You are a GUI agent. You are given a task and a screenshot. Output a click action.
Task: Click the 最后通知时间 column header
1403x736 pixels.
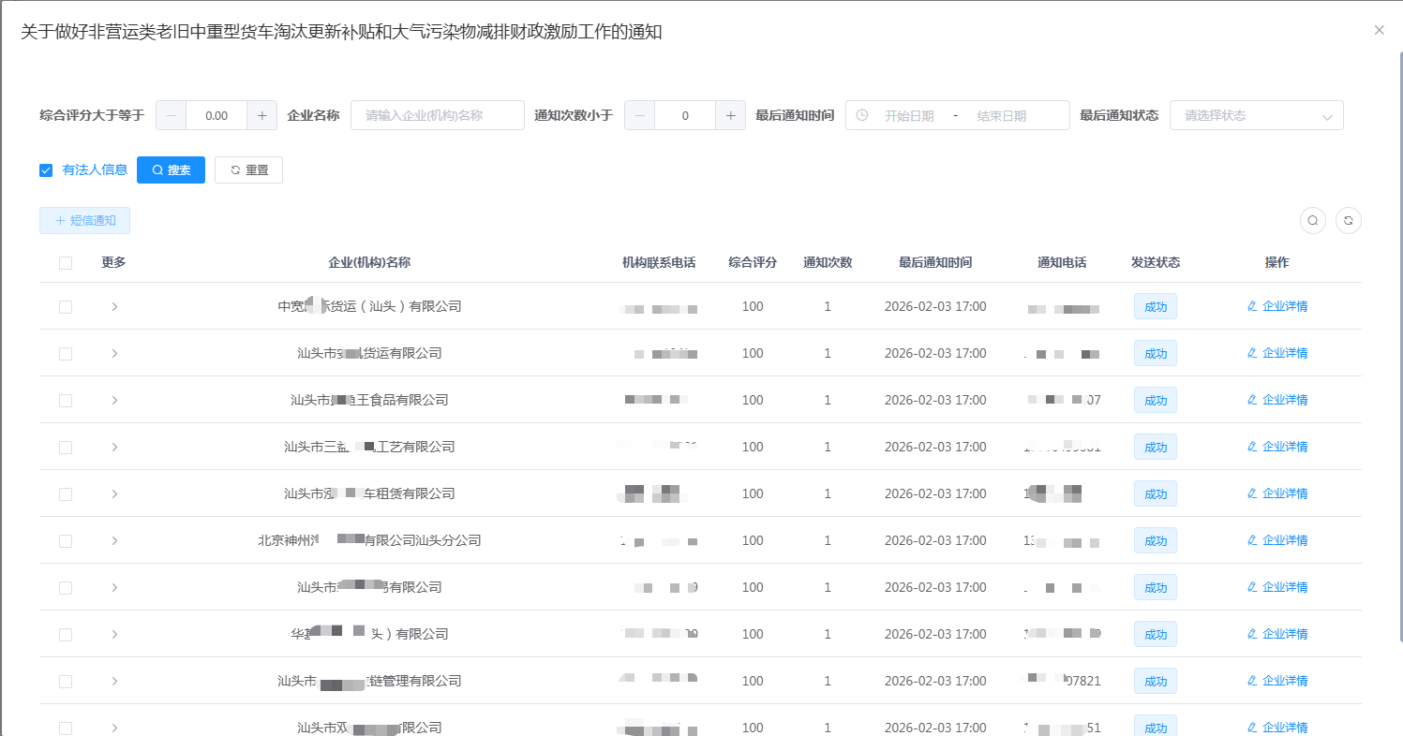point(934,262)
